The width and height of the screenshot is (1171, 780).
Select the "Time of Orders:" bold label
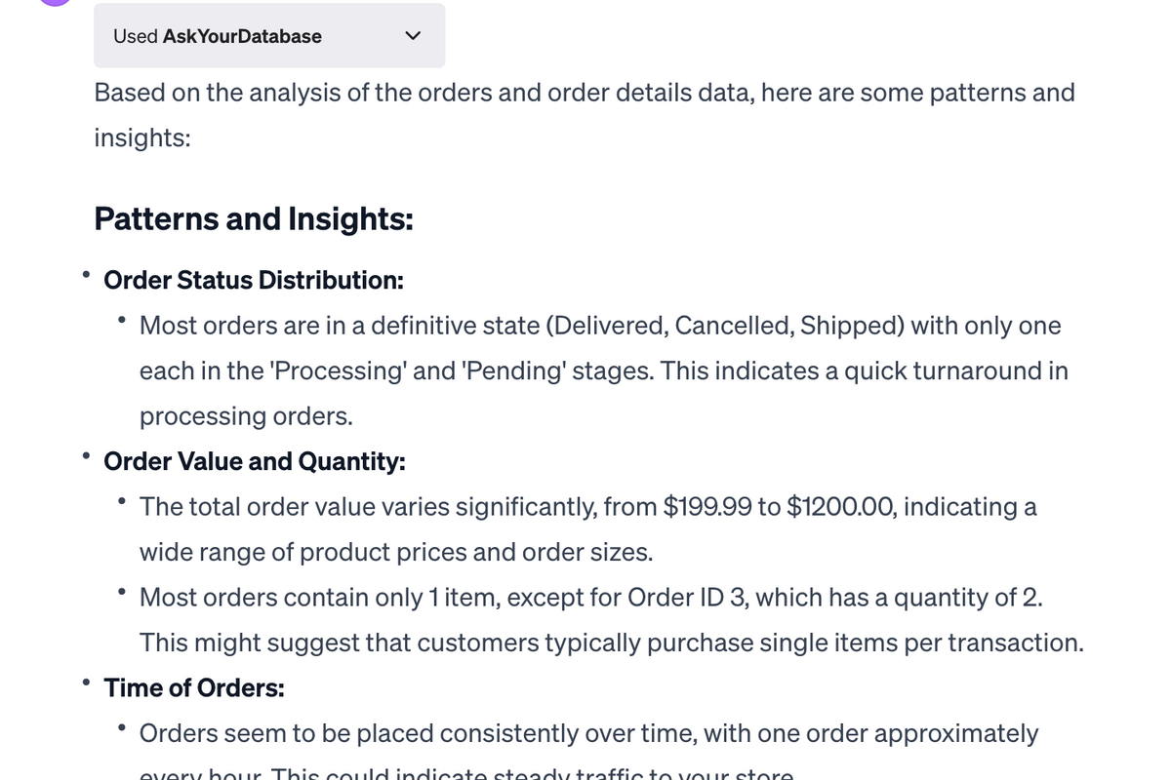194,688
